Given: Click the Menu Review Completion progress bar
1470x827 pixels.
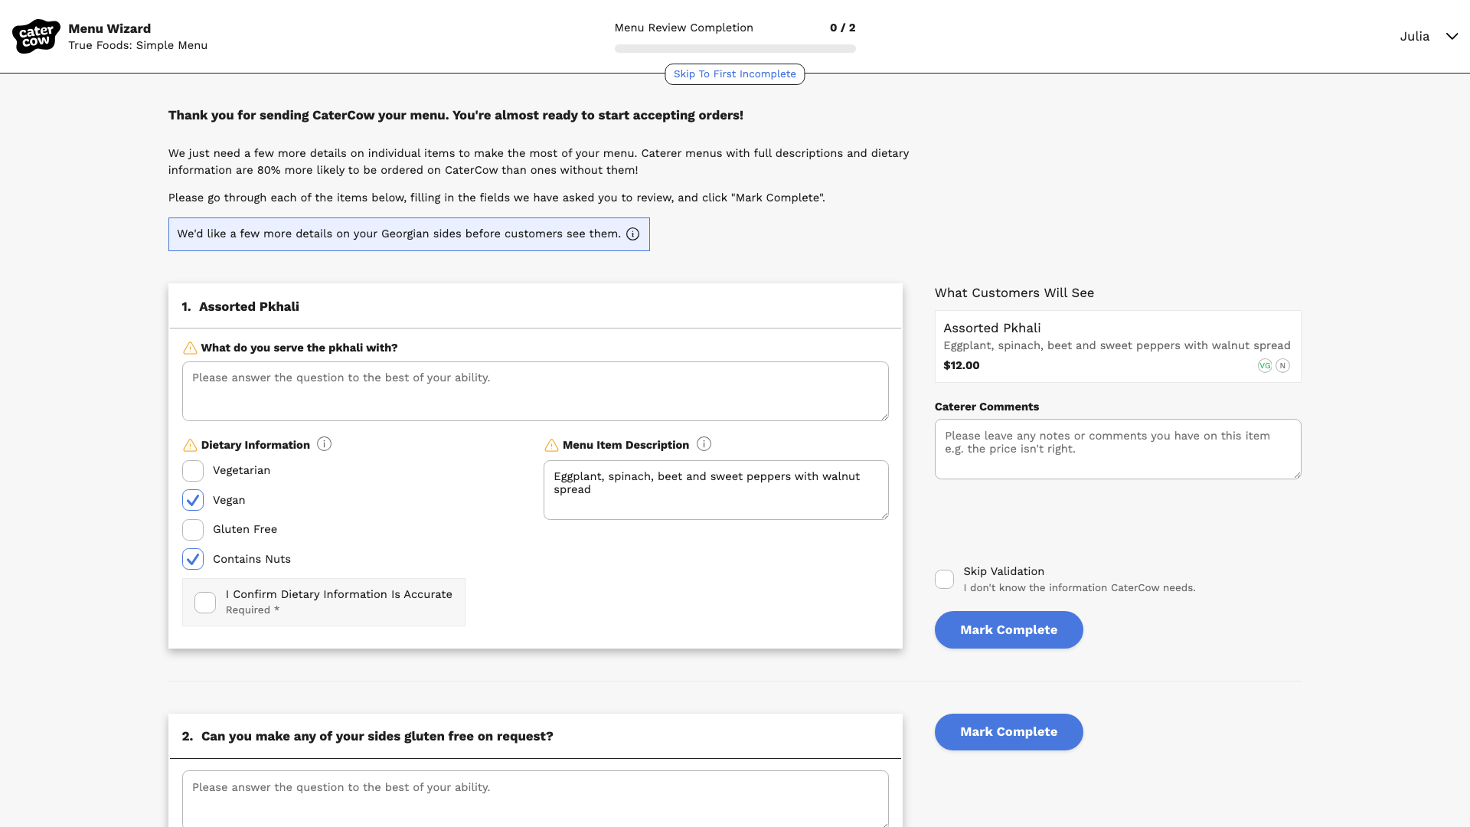Looking at the screenshot, I should point(735,49).
